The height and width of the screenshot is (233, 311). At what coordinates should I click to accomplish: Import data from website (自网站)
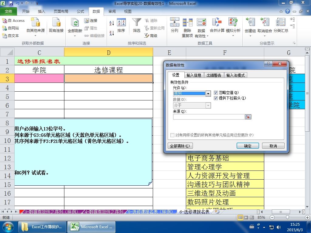[11, 28]
